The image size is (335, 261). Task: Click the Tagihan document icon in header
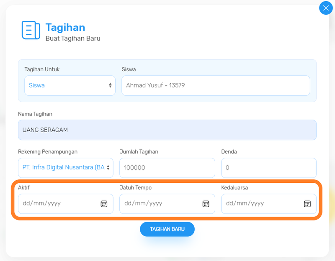tap(31, 30)
